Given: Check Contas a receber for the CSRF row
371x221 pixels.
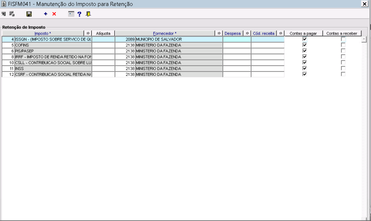Looking at the screenshot, I should click(343, 74).
